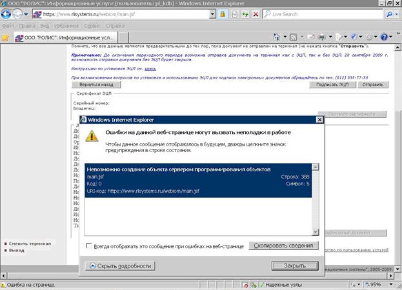The height and width of the screenshot is (290, 402).
Task: Expand the command bar overflow chevron
Action: click(x=398, y=34)
